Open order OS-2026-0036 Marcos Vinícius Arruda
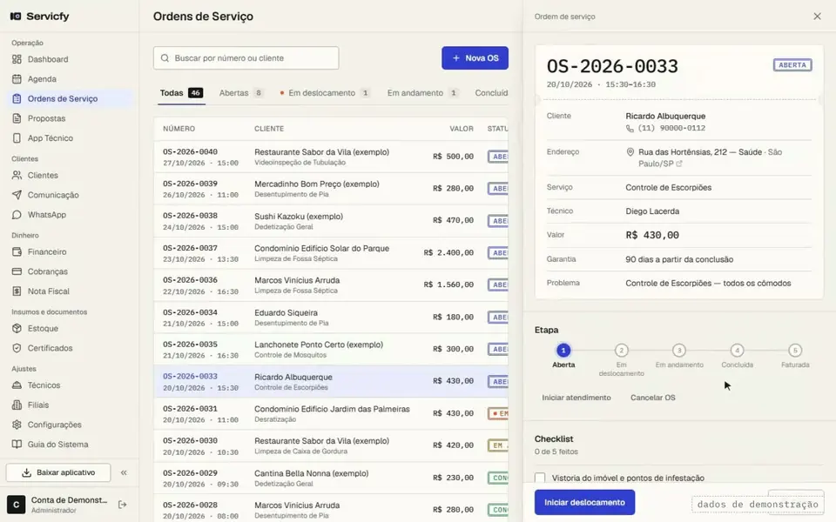This screenshot has height=522, width=836. pyautogui.click(x=331, y=285)
